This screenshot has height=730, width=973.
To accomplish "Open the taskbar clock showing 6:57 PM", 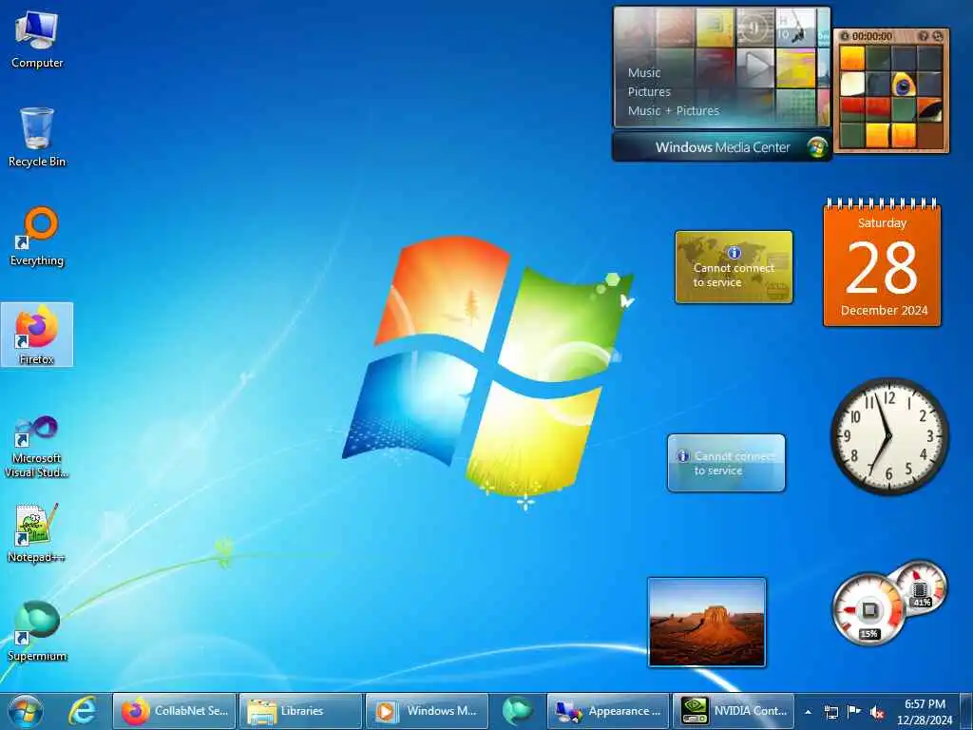I will (x=925, y=712).
